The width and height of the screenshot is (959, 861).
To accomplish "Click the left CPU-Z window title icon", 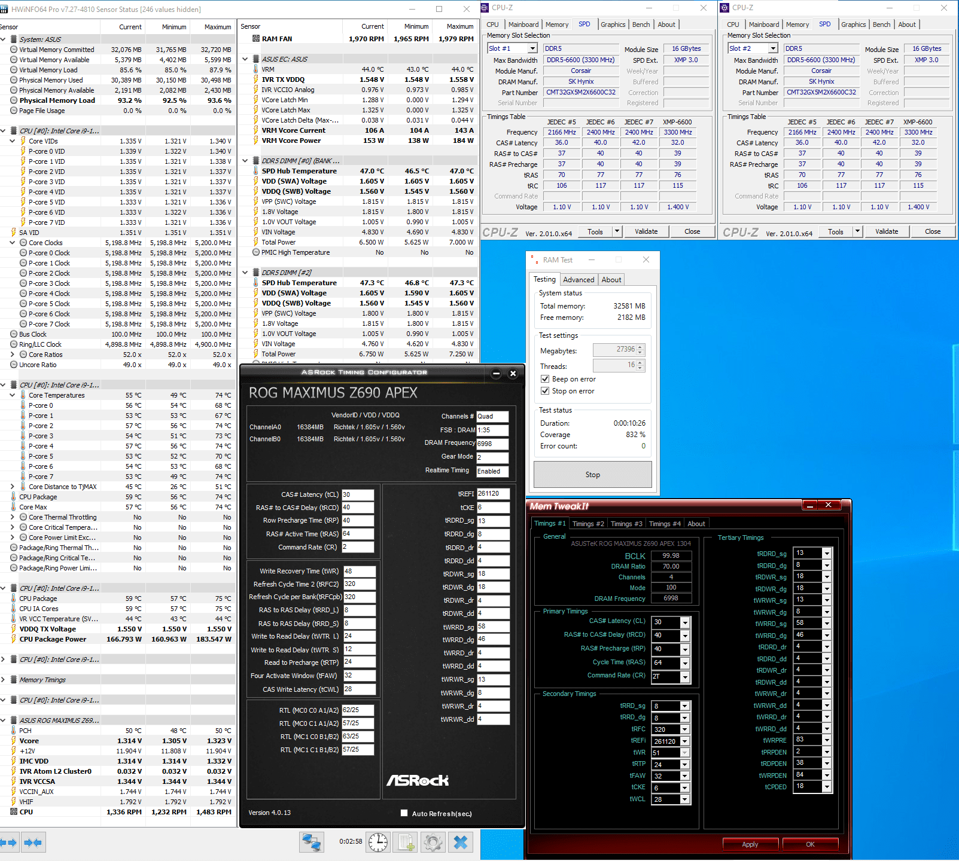I will coord(486,8).
